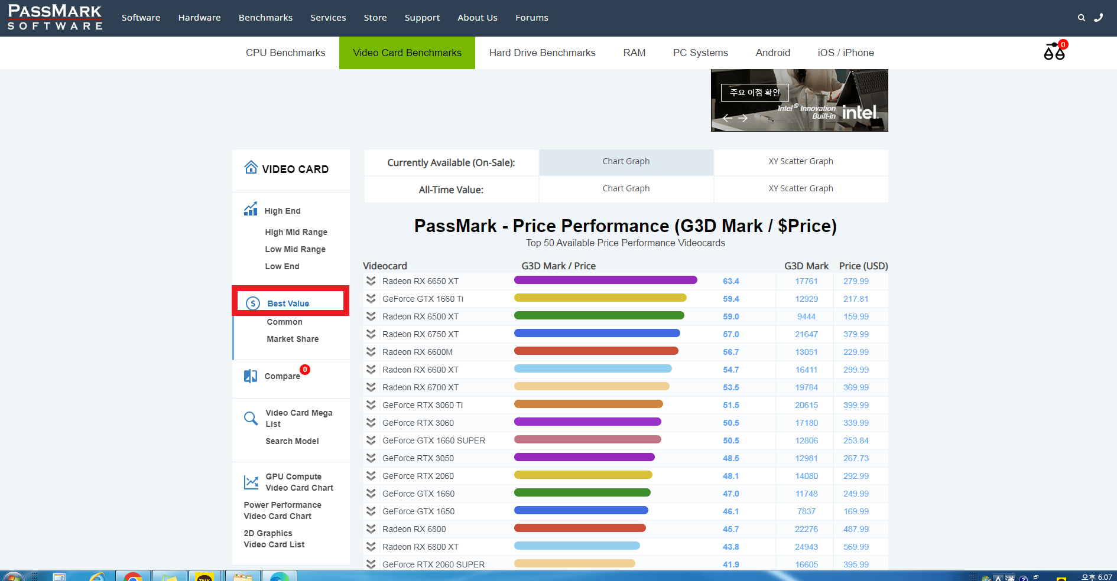Click the right arrow on the Intel ad

743,118
